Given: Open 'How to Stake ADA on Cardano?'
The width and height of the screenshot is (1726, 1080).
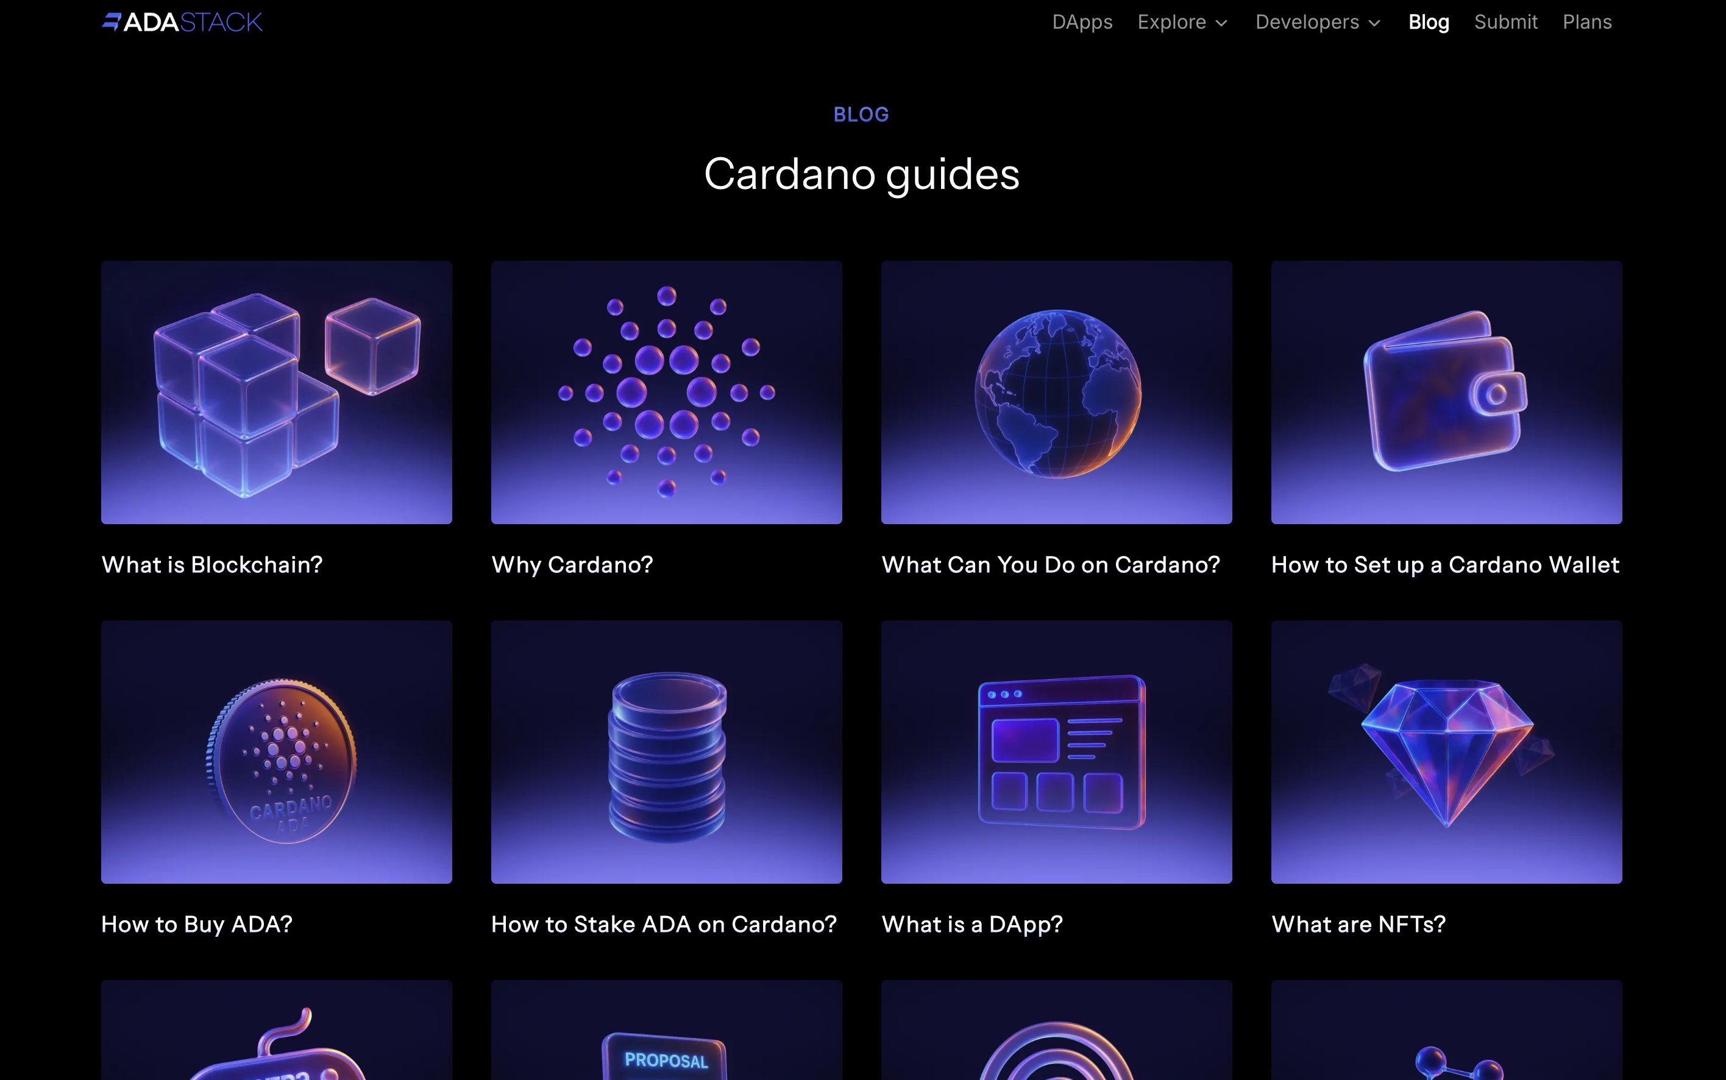Looking at the screenshot, I should click(664, 925).
